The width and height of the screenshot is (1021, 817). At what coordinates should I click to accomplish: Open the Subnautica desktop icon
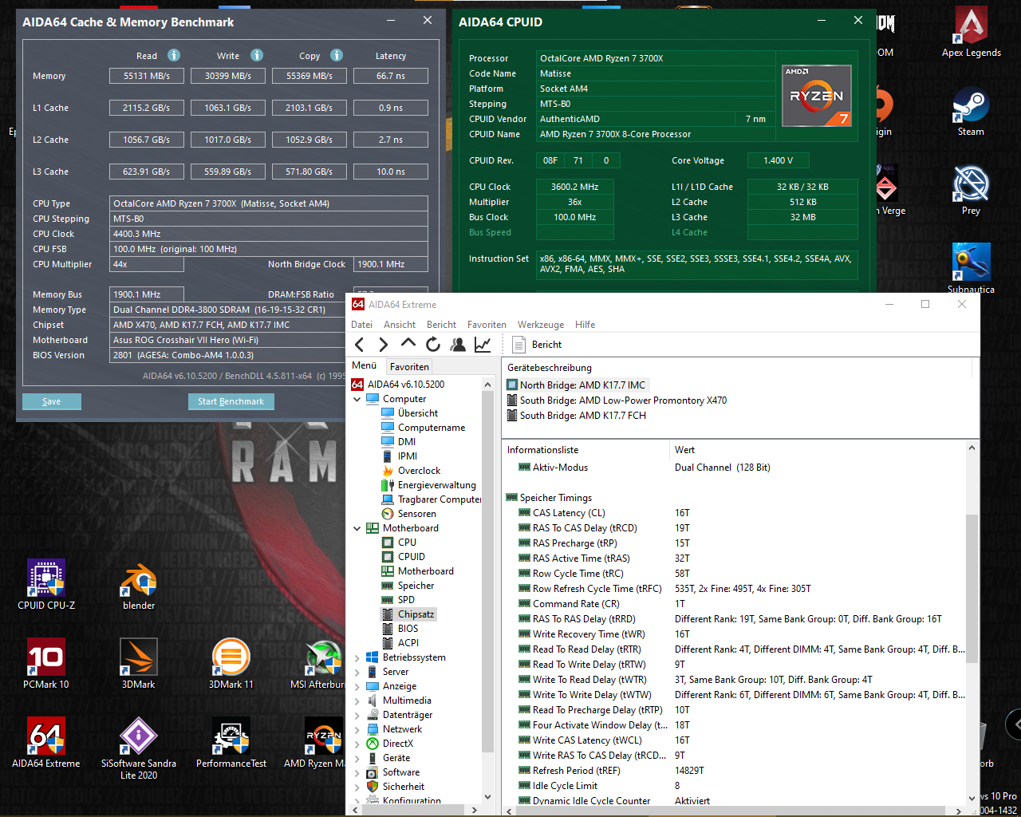pos(971,269)
